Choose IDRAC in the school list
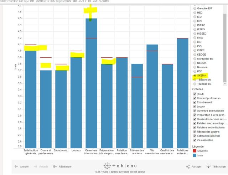This screenshot has height=175, width=228. point(195,25)
